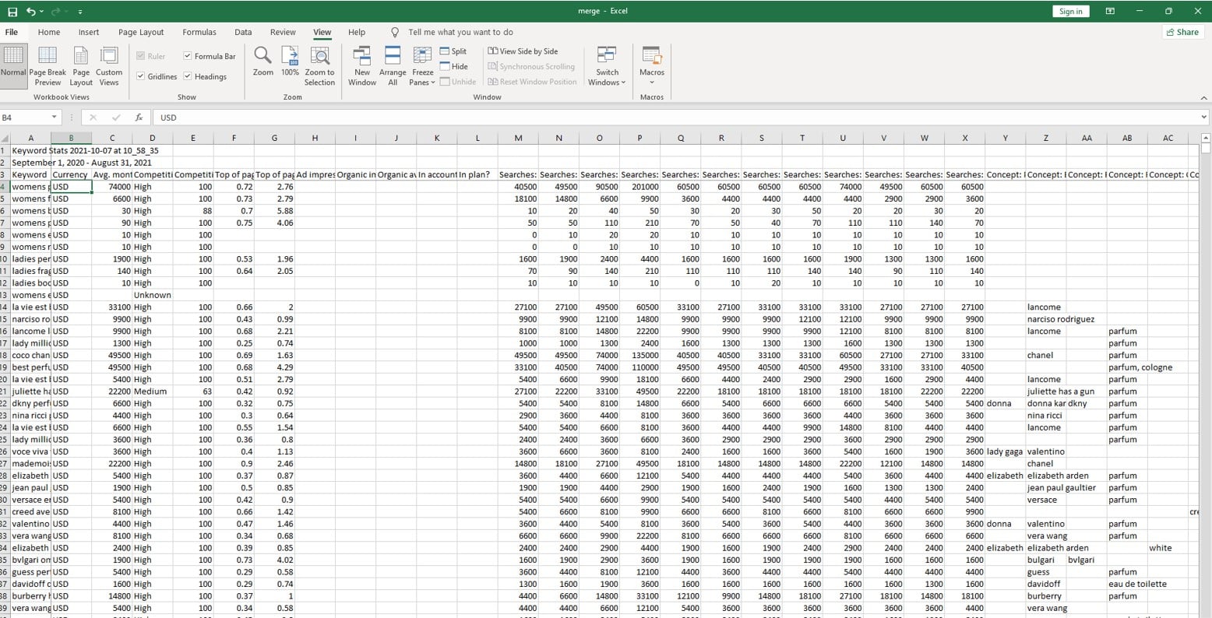This screenshot has height=618, width=1212.
Task: Select the 'Unknown' cell in Competition column
Action: (x=152, y=295)
